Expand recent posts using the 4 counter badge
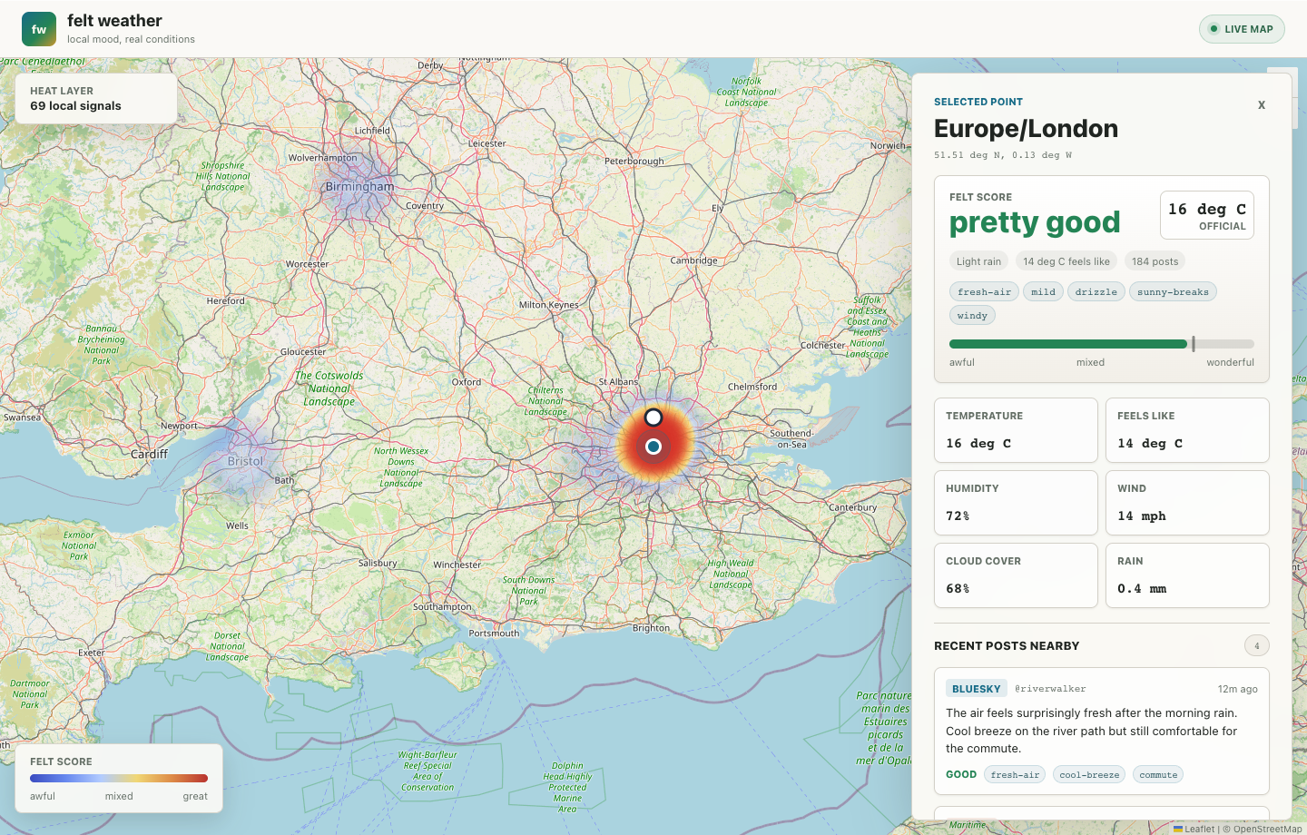 tap(1257, 645)
